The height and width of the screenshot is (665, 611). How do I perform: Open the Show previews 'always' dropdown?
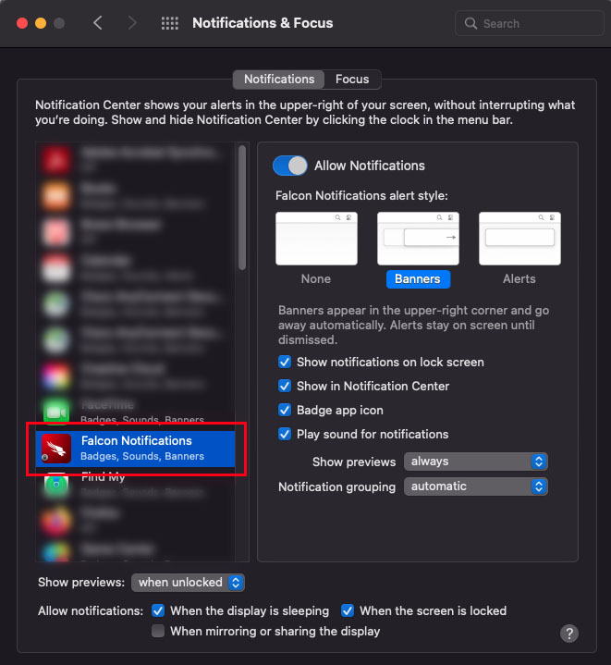click(475, 462)
